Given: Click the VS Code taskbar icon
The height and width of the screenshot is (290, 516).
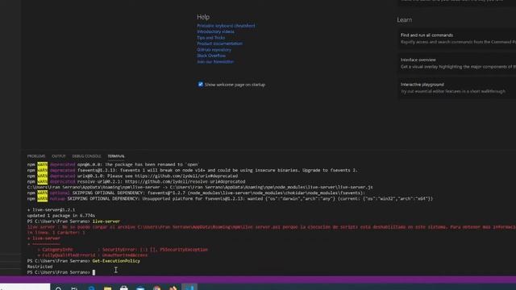Looking at the screenshot, I should pyautogui.click(x=189, y=288).
